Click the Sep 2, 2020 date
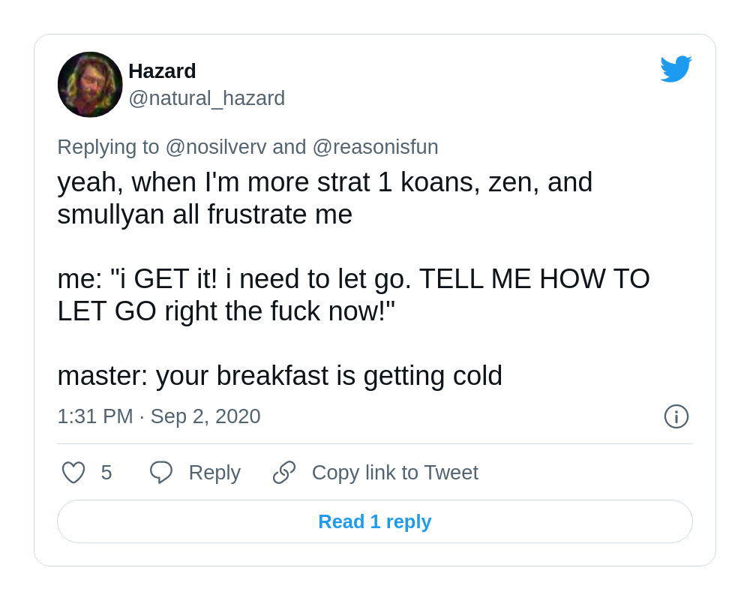 tap(205, 416)
